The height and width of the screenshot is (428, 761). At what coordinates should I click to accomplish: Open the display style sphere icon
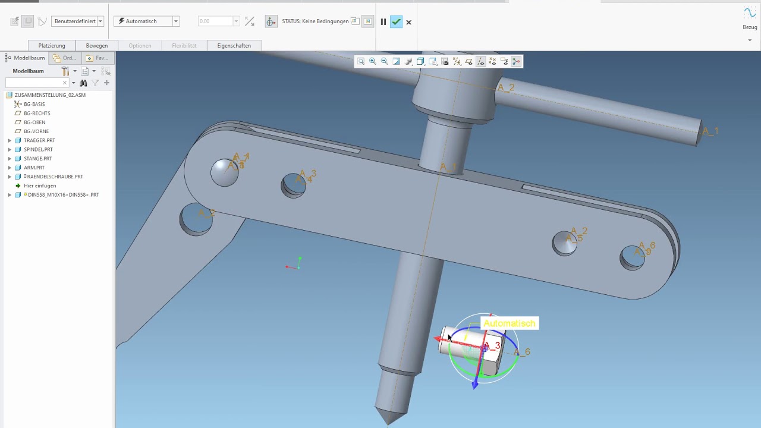[408, 61]
